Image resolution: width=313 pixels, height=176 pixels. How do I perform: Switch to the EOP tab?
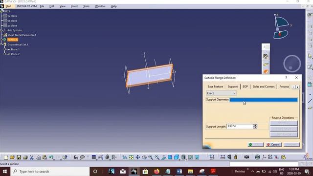click(245, 87)
